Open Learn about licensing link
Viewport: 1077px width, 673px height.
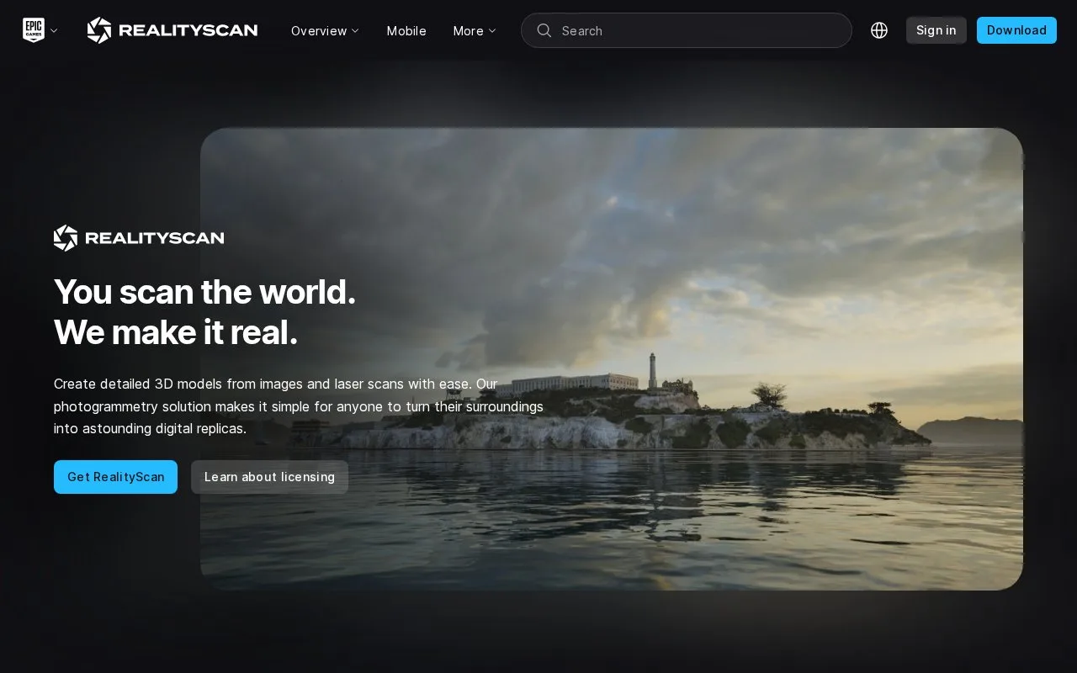(x=269, y=477)
